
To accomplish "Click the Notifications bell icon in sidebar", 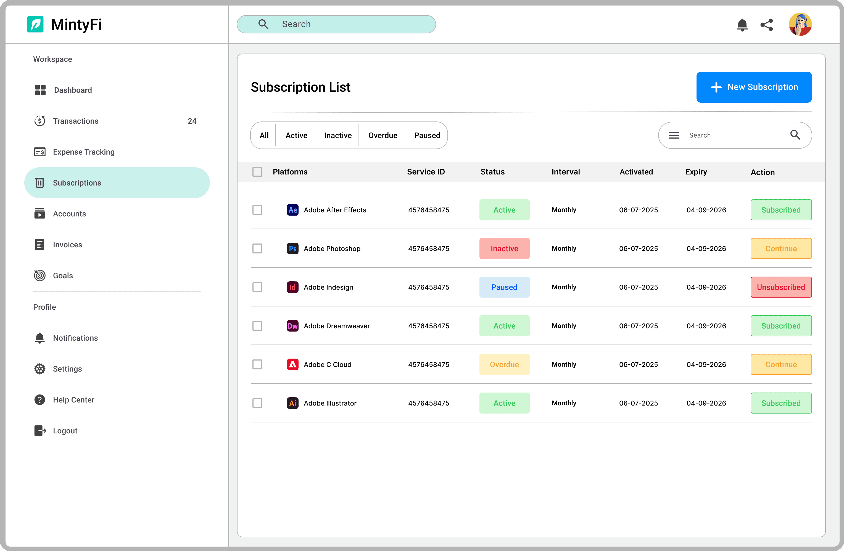I will [40, 338].
